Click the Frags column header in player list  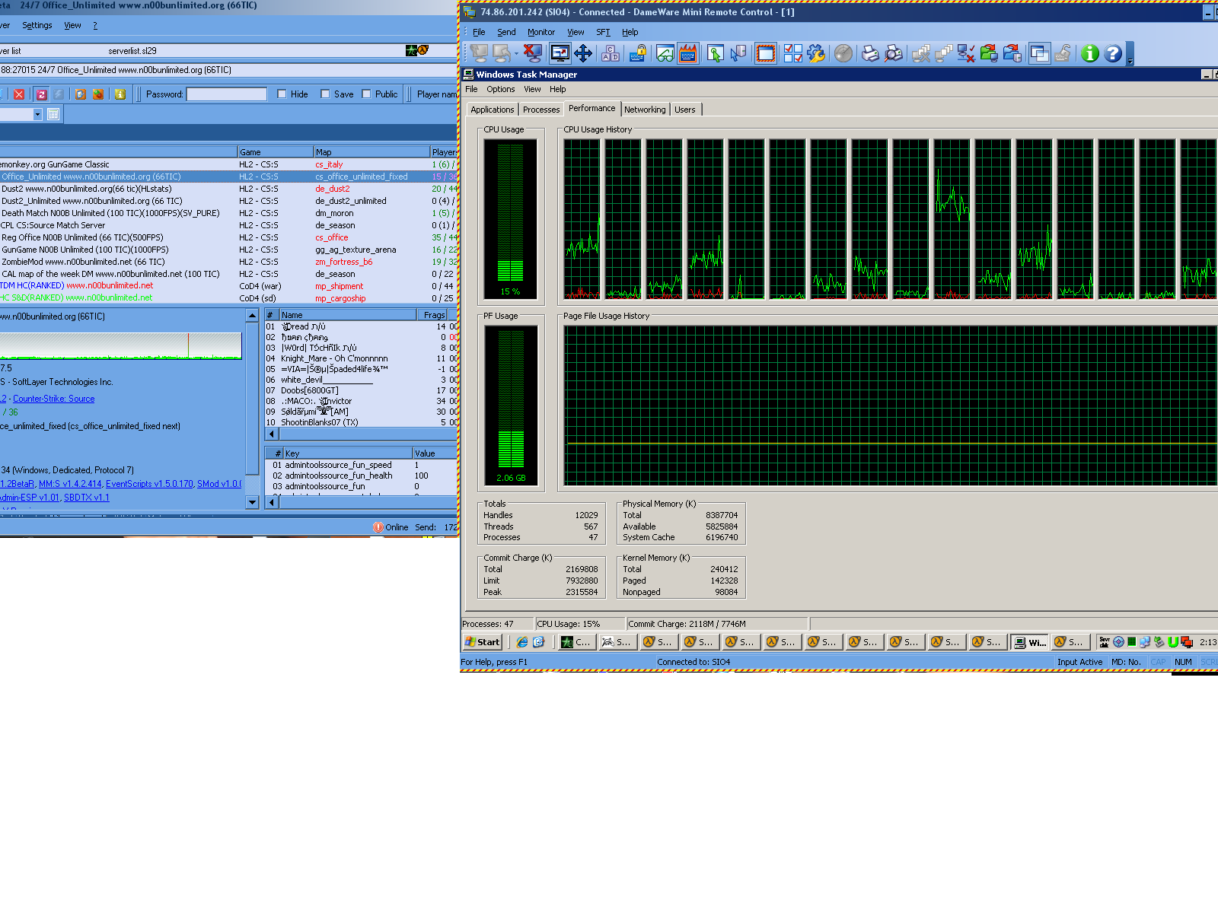(x=432, y=315)
